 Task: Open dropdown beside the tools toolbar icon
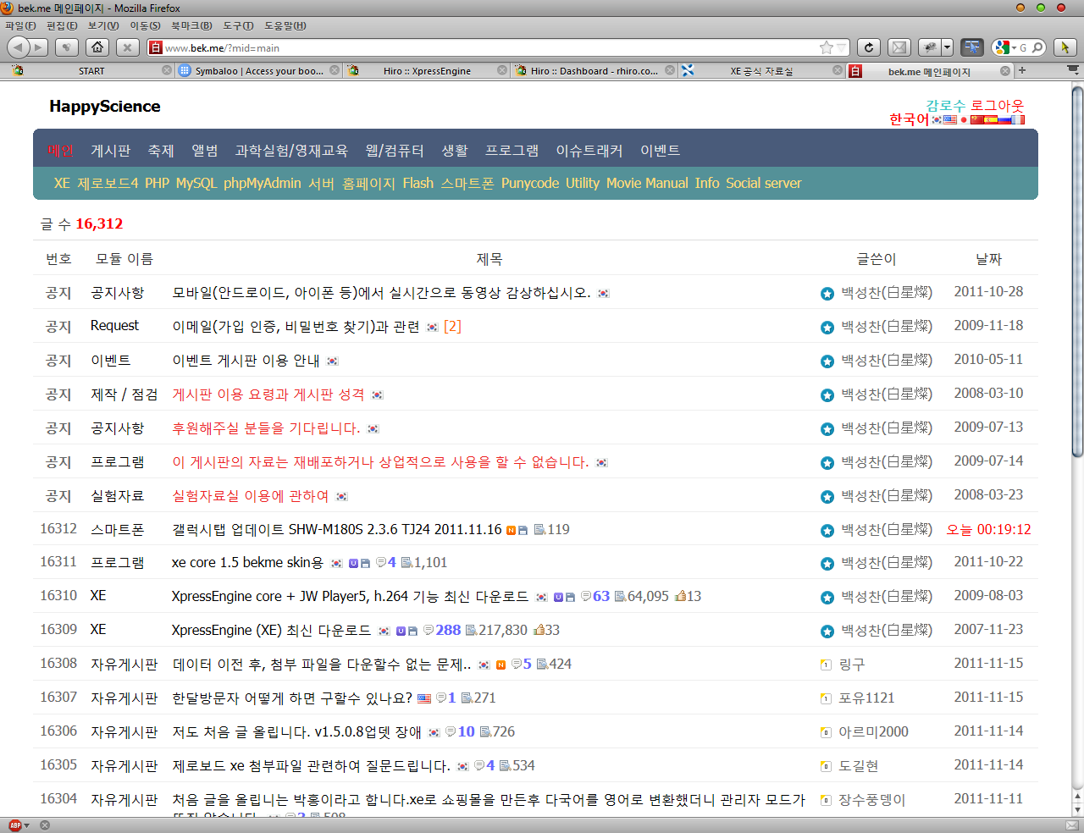948,47
